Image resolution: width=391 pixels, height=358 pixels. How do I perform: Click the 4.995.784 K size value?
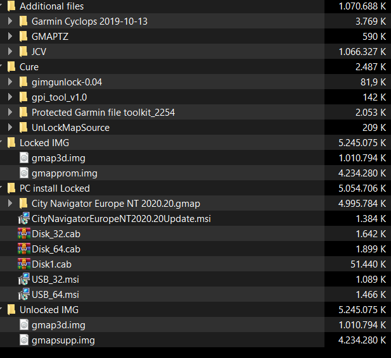[362, 204]
